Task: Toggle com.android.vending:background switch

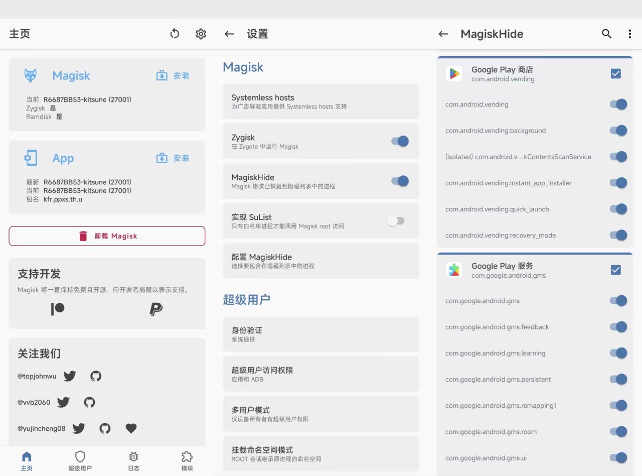Action: [x=618, y=131]
